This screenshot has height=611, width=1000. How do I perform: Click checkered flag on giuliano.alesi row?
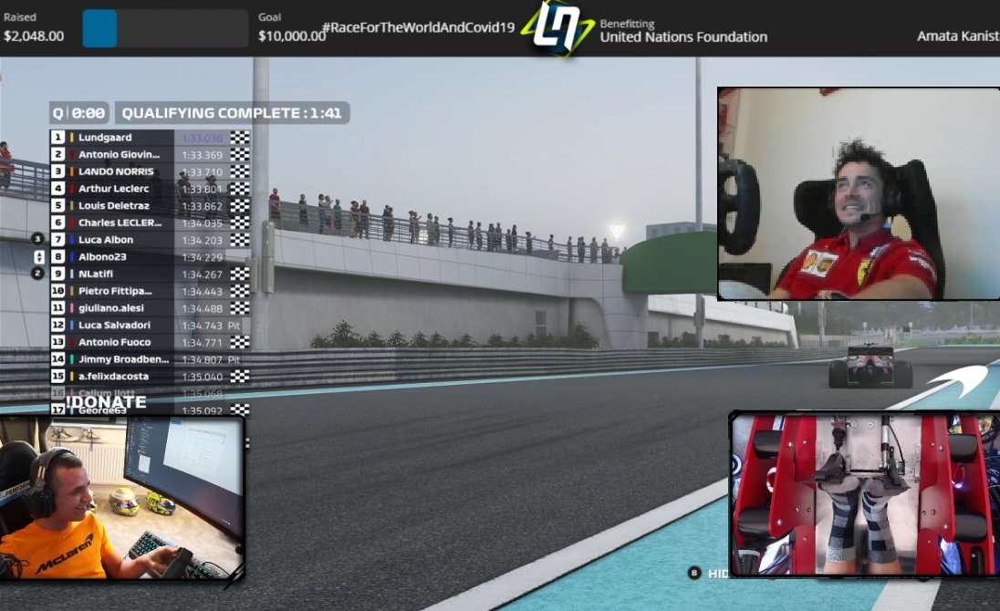pos(240,307)
